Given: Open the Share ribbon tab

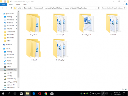Looking at the screenshot, I should [x=18, y=4].
